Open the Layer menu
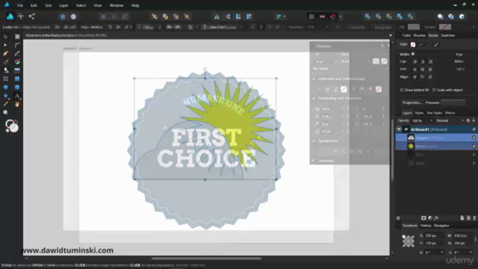 (63, 5)
